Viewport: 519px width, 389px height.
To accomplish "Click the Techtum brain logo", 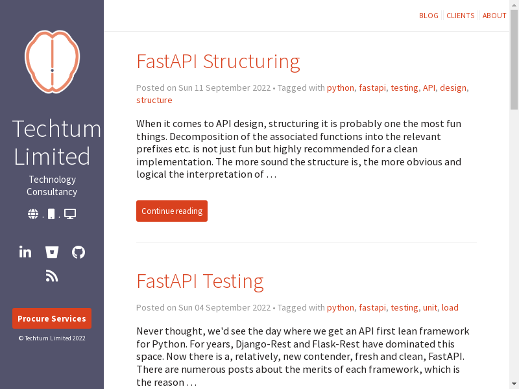I will [52, 61].
